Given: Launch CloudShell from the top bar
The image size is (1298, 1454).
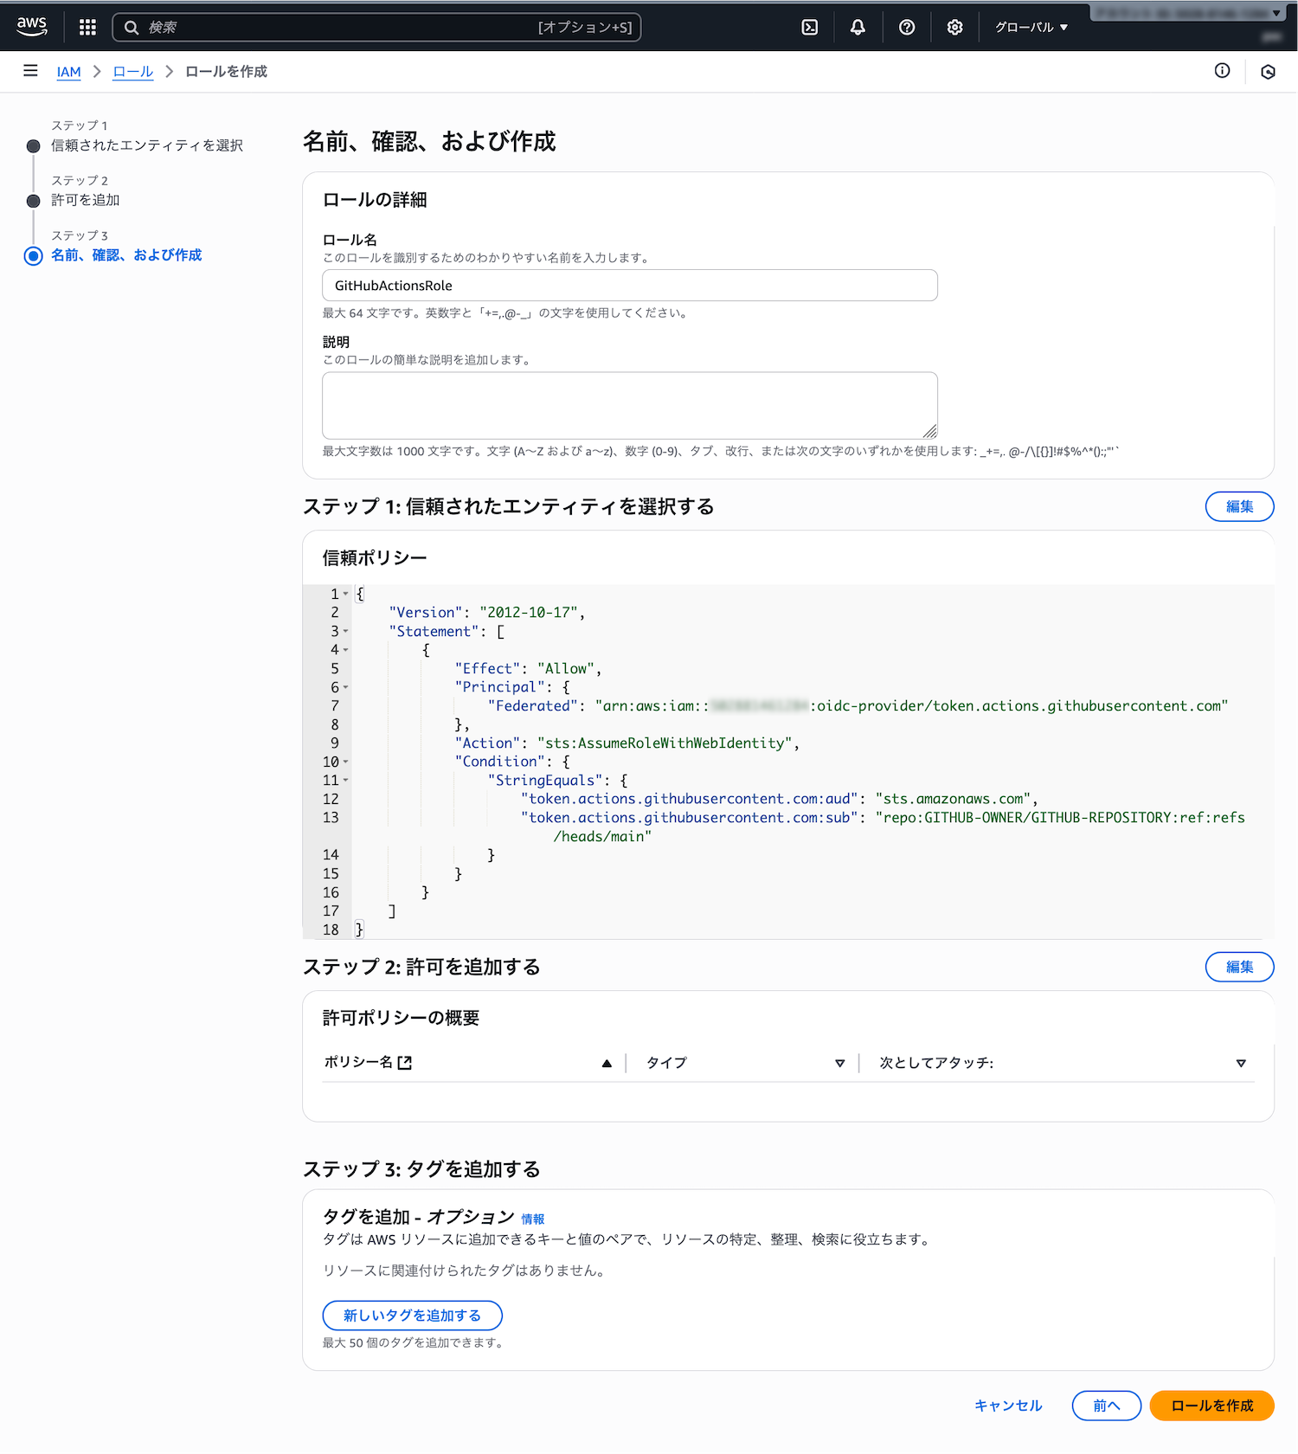Looking at the screenshot, I should point(809,27).
